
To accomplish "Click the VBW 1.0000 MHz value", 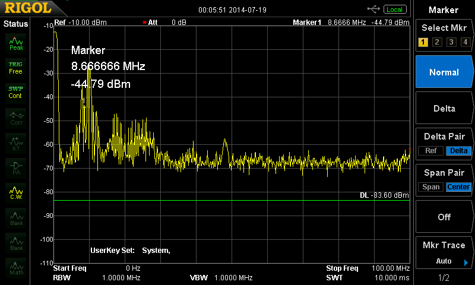I will pyautogui.click(x=233, y=277).
